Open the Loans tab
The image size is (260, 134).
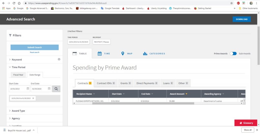tap(168, 83)
